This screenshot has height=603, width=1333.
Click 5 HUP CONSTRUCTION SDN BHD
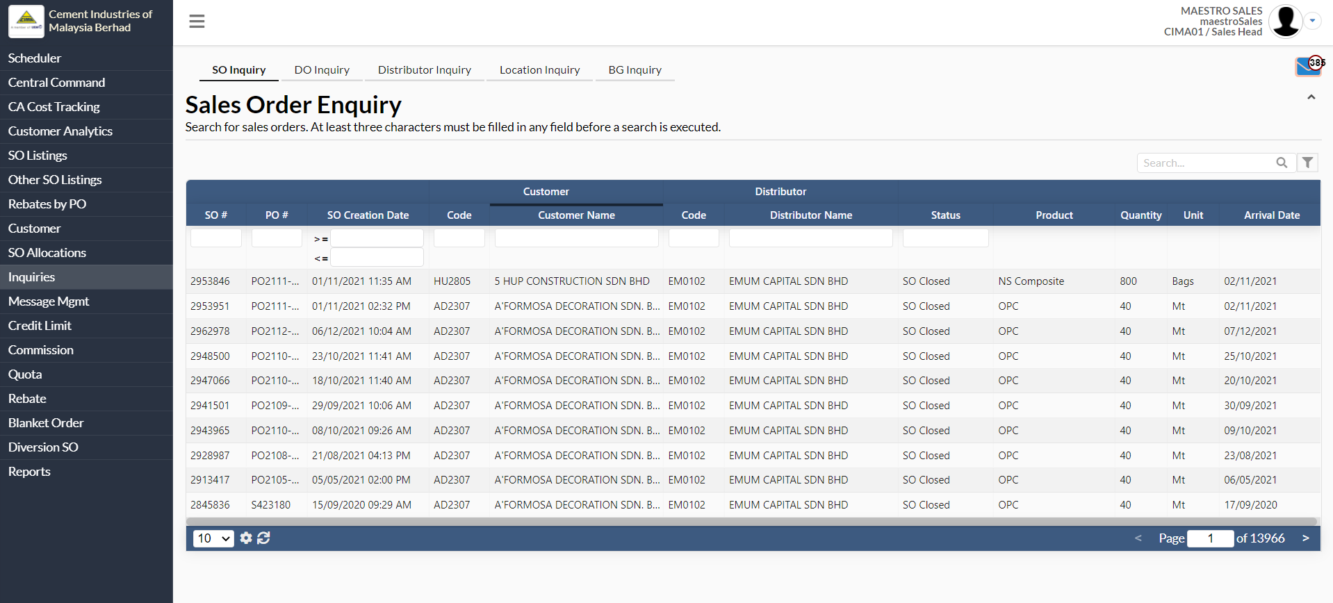(572, 281)
